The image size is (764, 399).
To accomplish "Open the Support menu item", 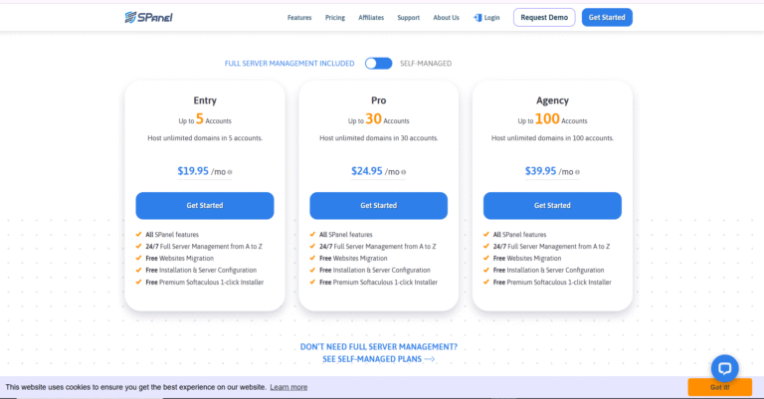I will (x=408, y=18).
